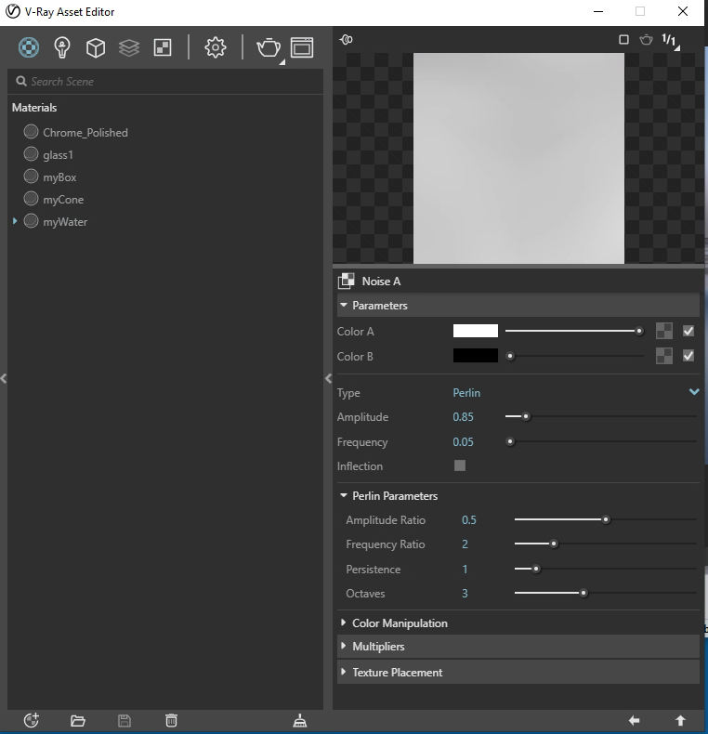Show the Frame Buffer window icon

pyautogui.click(x=302, y=47)
